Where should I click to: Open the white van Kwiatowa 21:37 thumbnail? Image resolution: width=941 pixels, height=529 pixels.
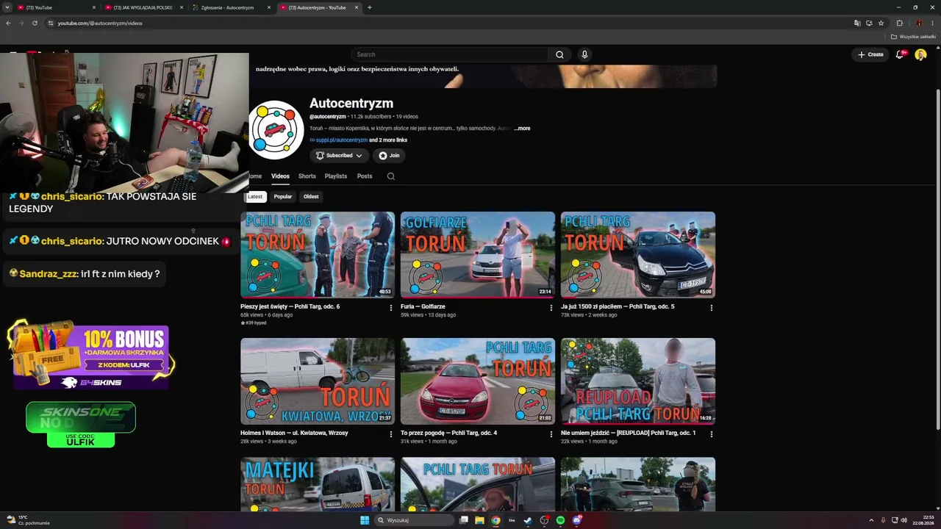(318, 381)
